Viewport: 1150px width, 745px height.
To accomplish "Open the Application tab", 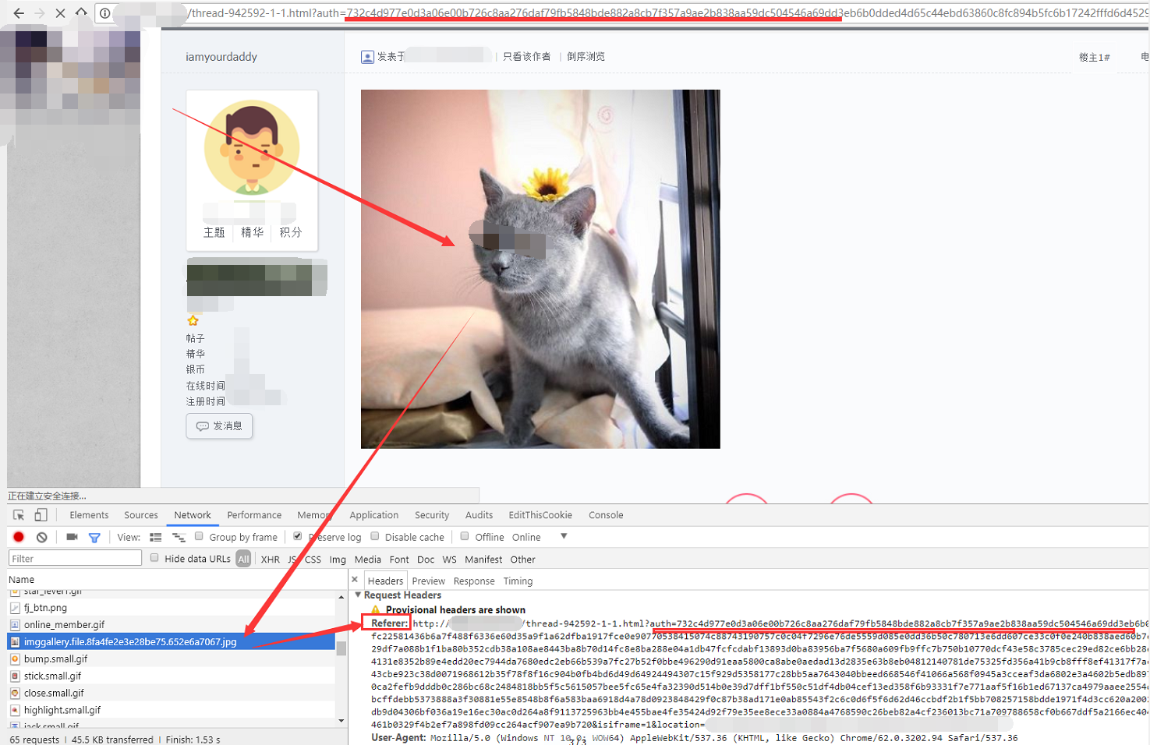I will (x=374, y=515).
